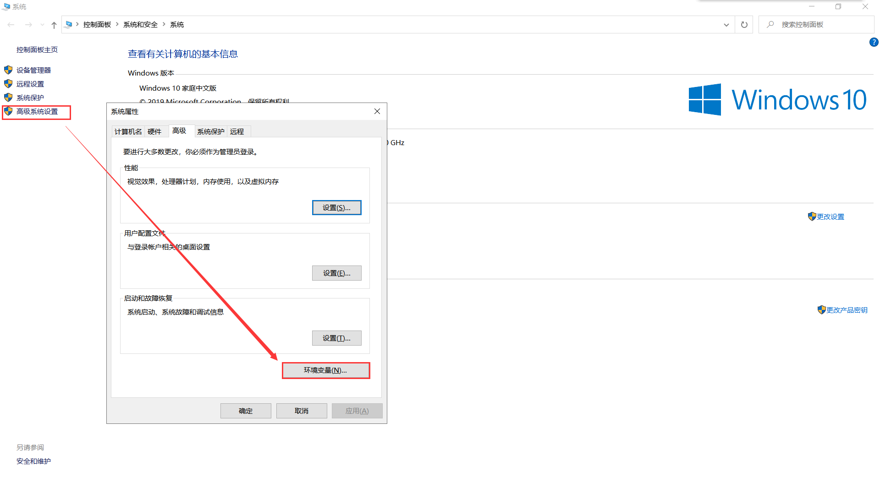Click 更改设置 link on right

(830, 217)
